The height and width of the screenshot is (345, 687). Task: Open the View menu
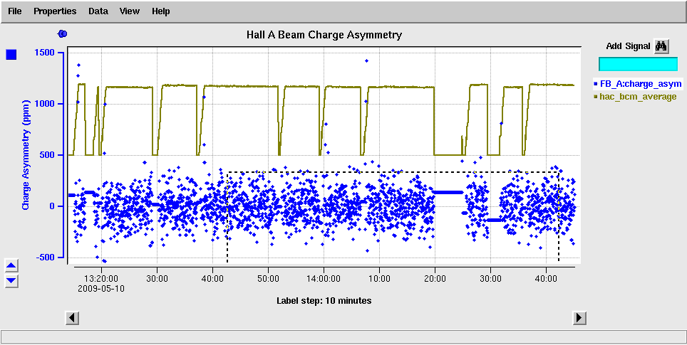tap(129, 11)
